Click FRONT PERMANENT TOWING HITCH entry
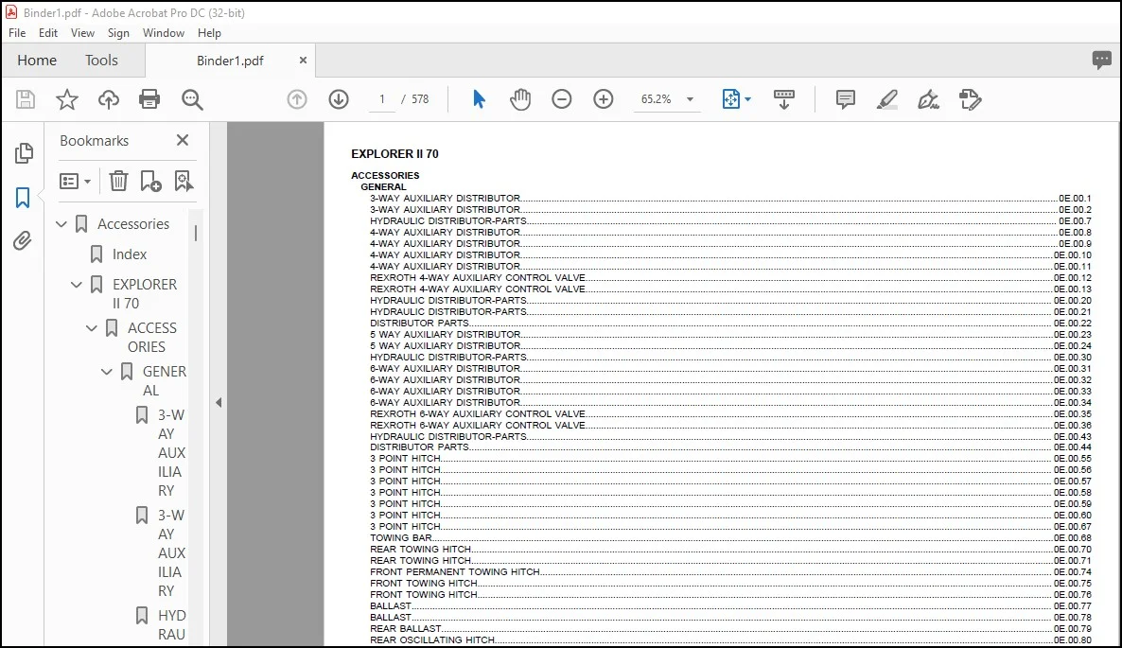The width and height of the screenshot is (1122, 648). pyautogui.click(x=730, y=571)
